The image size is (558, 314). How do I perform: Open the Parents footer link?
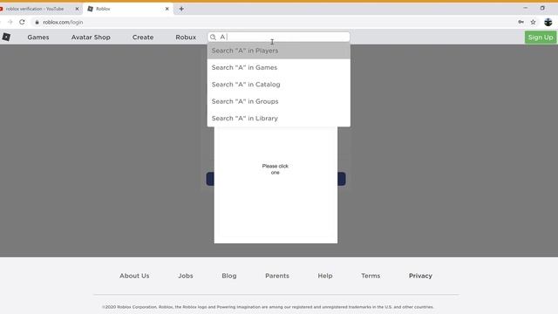coord(277,276)
